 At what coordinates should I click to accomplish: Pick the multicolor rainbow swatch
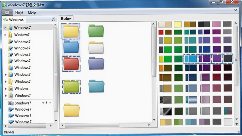click(x=228, y=111)
